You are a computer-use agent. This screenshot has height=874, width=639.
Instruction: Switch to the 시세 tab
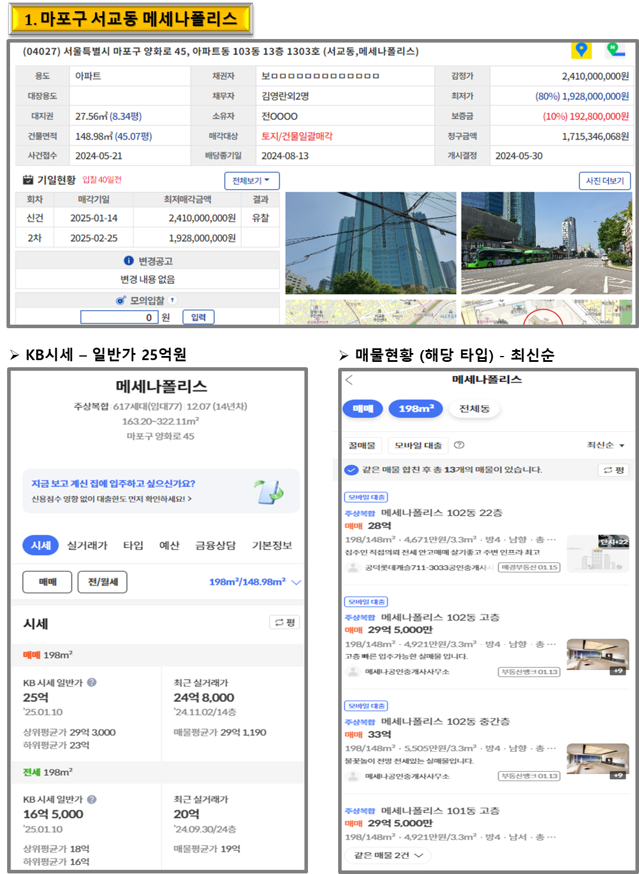coord(41,545)
